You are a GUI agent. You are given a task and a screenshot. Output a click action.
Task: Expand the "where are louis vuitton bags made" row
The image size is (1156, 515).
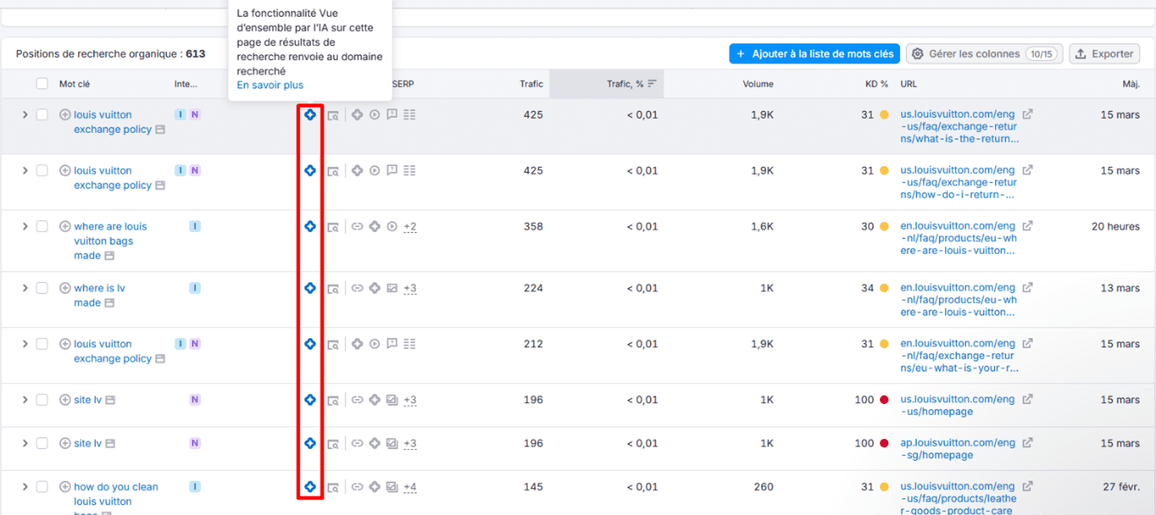tap(25, 226)
